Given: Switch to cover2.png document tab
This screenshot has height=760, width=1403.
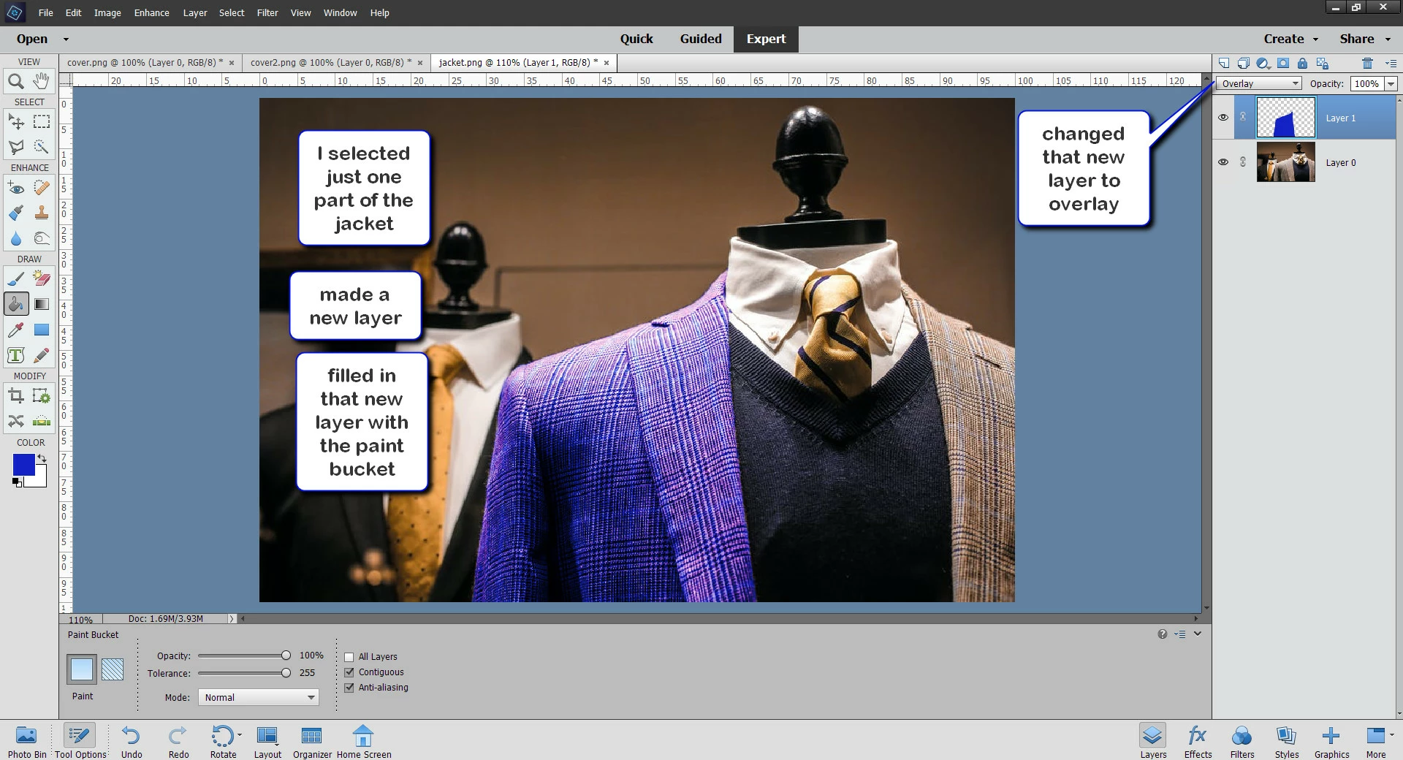Looking at the screenshot, I should click(x=331, y=62).
